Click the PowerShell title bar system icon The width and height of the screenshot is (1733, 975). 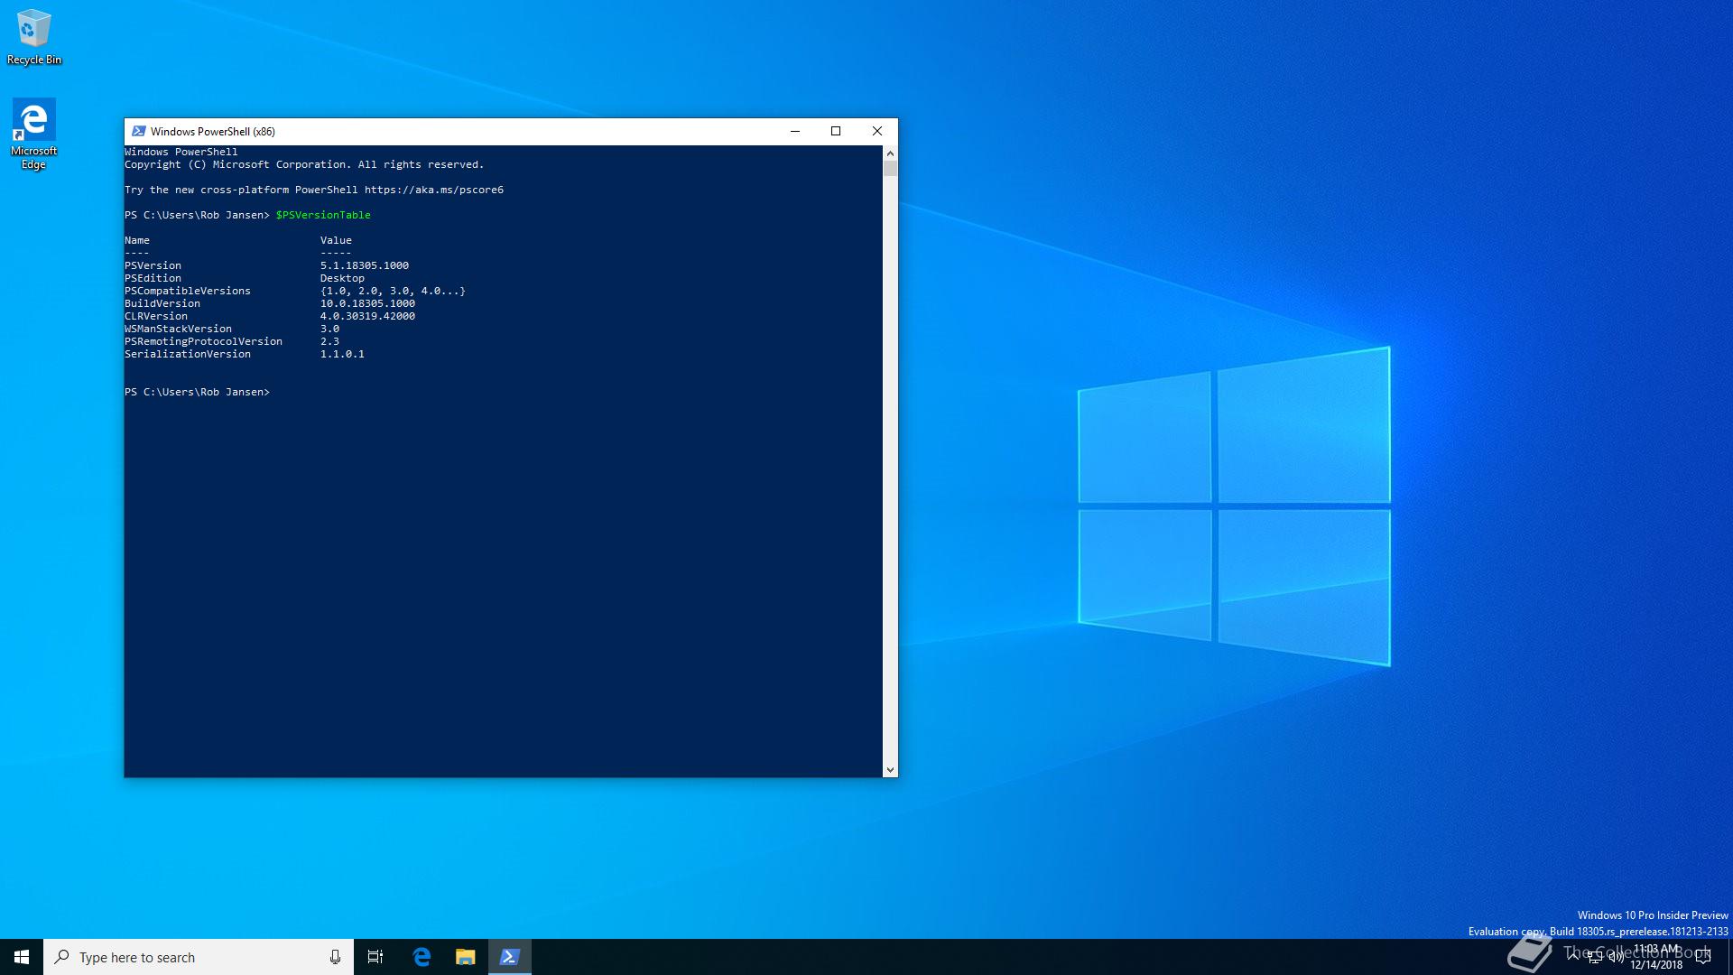(x=139, y=131)
